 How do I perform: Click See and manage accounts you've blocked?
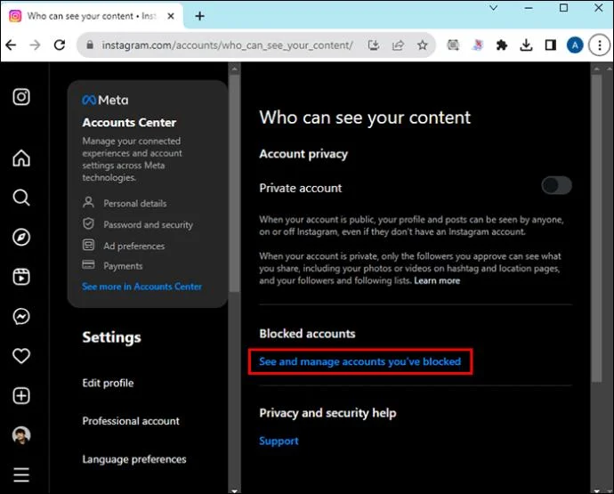tap(360, 361)
